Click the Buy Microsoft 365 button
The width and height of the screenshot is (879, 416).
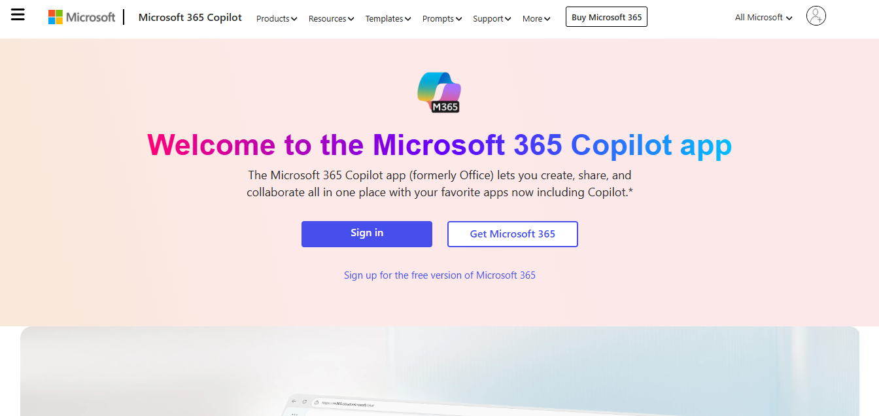pyautogui.click(x=606, y=17)
